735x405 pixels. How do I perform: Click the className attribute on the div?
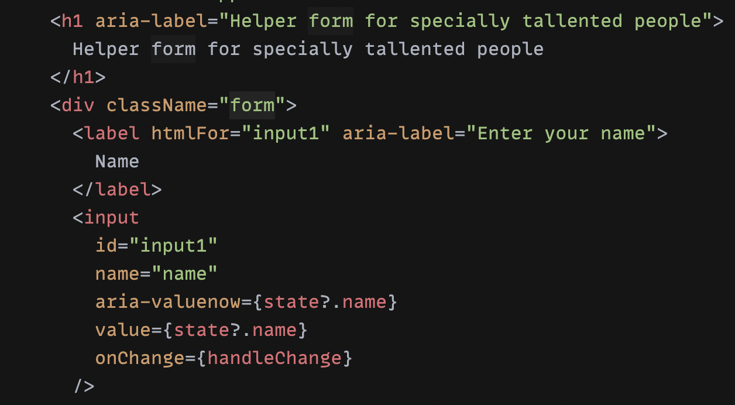pos(156,105)
